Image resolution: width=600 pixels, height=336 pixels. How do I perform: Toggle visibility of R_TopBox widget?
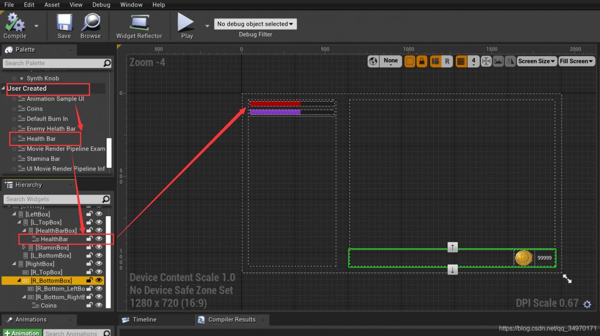click(99, 272)
